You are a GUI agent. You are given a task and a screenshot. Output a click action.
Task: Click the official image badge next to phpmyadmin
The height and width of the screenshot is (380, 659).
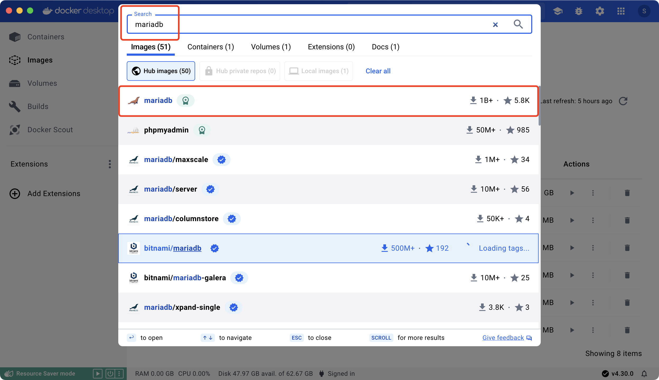coord(202,130)
